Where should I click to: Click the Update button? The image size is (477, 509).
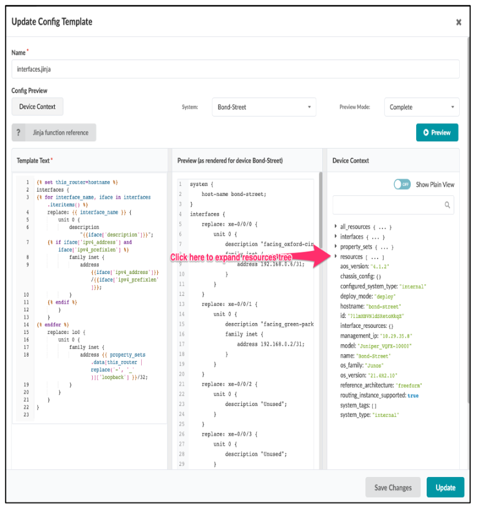[x=445, y=488]
